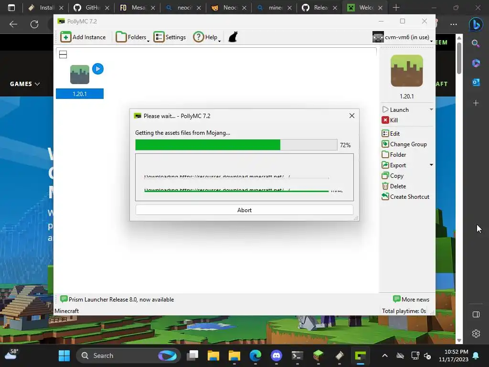Switch to the GitHub browser tab
The width and height of the screenshot is (489, 367).
point(92,8)
